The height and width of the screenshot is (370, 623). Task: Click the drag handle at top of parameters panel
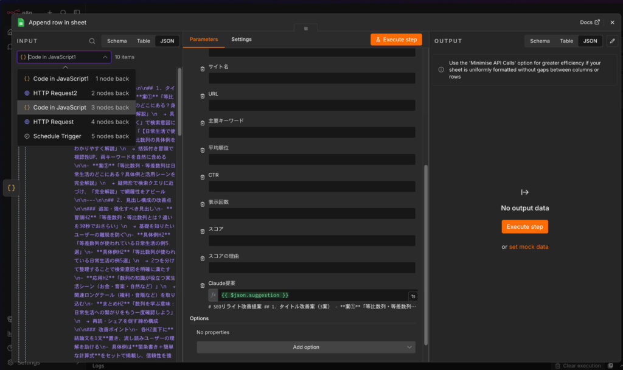(x=305, y=29)
